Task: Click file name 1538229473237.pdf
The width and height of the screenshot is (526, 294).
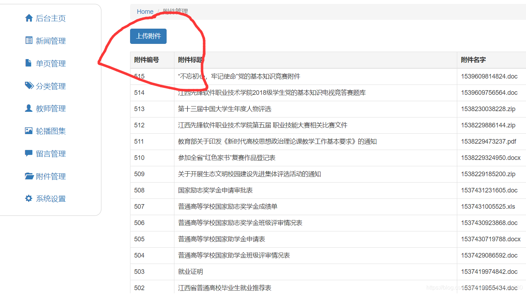Action: 488,142
